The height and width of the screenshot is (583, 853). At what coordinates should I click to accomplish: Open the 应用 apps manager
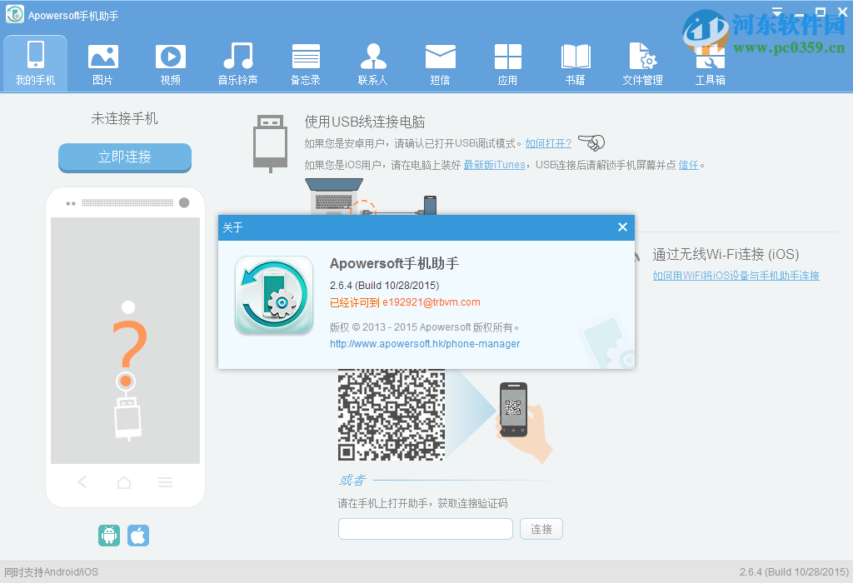tap(507, 62)
